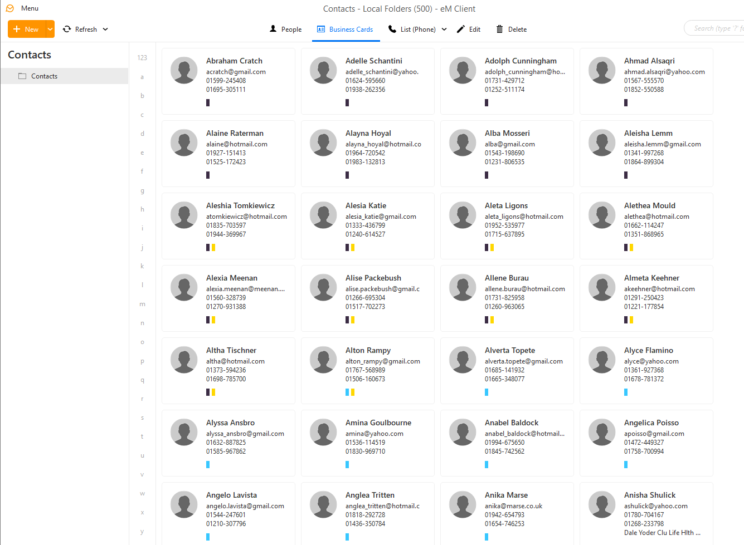This screenshot has height=545, width=744.
Task: Click Angelica Poisso's avatar icon
Action: tap(602, 433)
